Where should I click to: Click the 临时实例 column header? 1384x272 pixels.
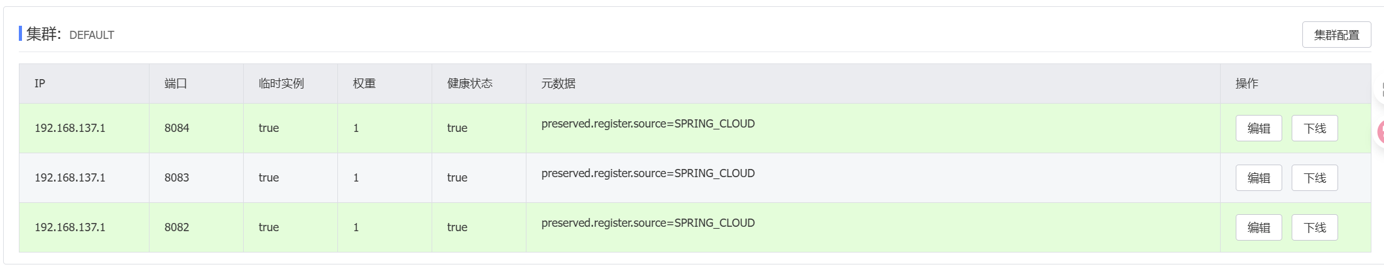[x=281, y=84]
